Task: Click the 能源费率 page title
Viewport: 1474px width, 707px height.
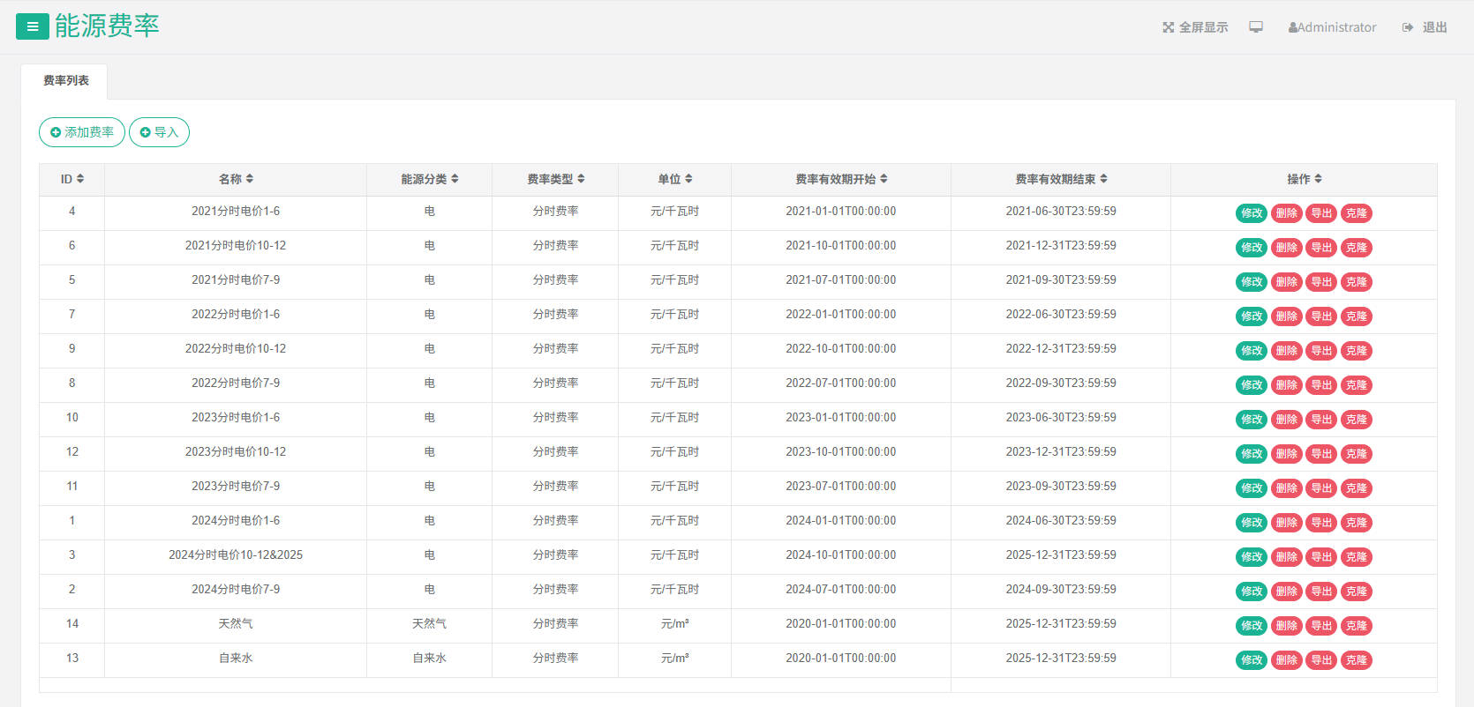Action: [x=107, y=26]
